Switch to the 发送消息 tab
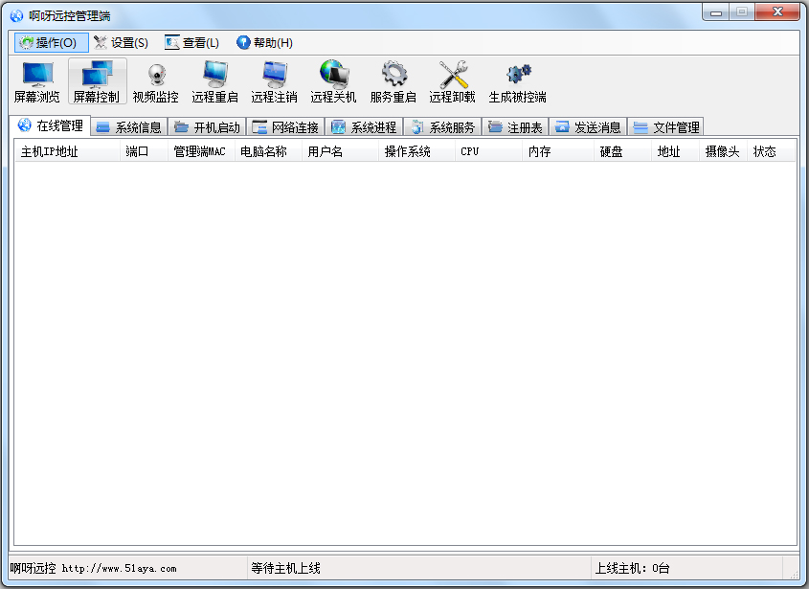This screenshot has height=589, width=809. (x=588, y=127)
